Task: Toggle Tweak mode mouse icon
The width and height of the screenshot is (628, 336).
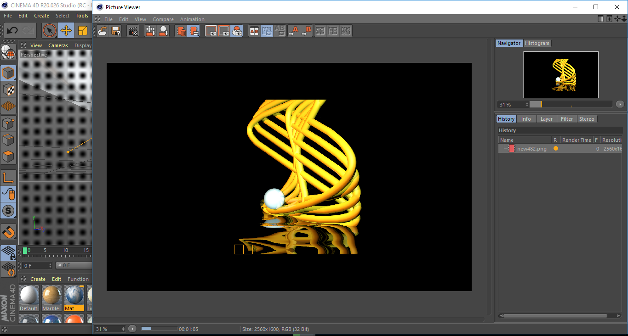Action: pos(8,194)
